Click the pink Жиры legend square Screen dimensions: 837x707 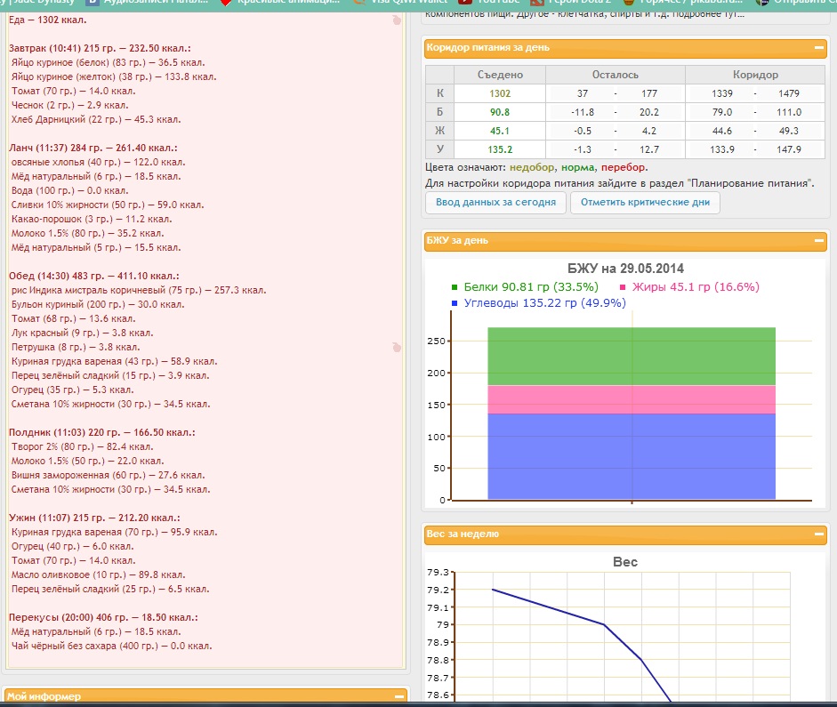(623, 287)
